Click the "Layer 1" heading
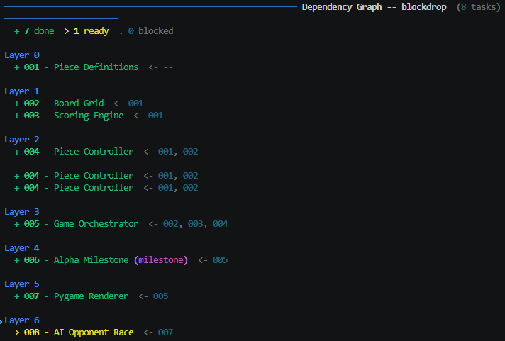This screenshot has width=505, height=341. coord(22,91)
